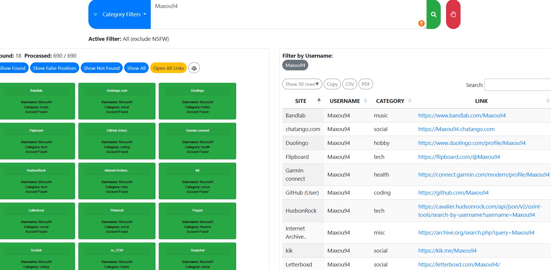
Task: Export the table as PDF
Action: 366,84
